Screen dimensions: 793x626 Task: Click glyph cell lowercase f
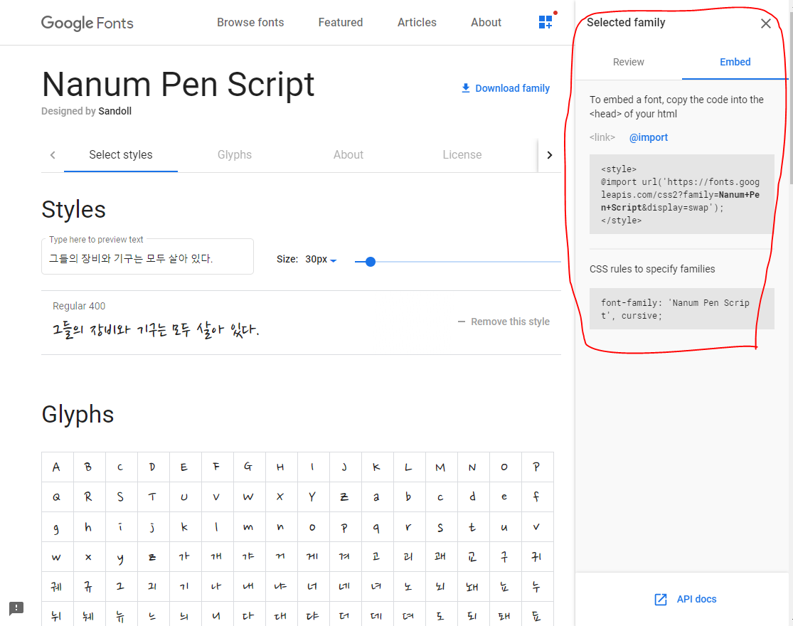[537, 497]
